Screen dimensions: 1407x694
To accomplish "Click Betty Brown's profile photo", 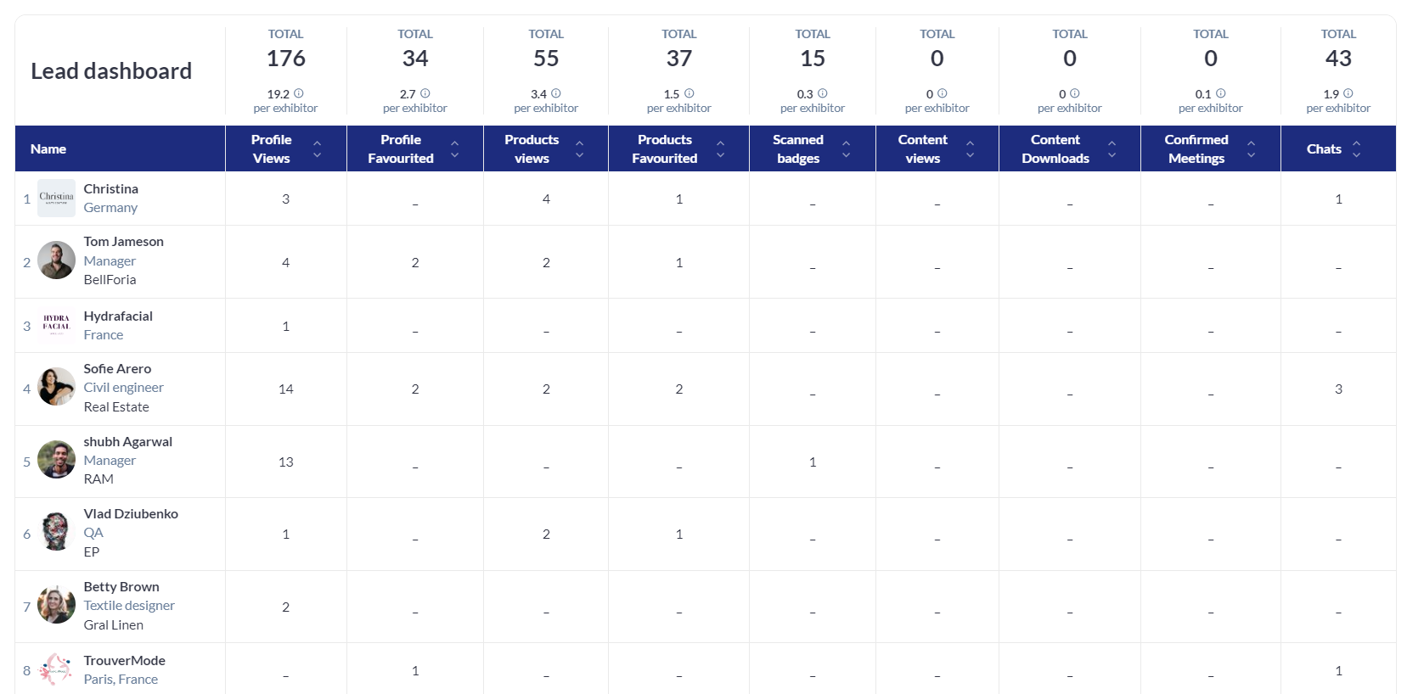I will point(56,606).
